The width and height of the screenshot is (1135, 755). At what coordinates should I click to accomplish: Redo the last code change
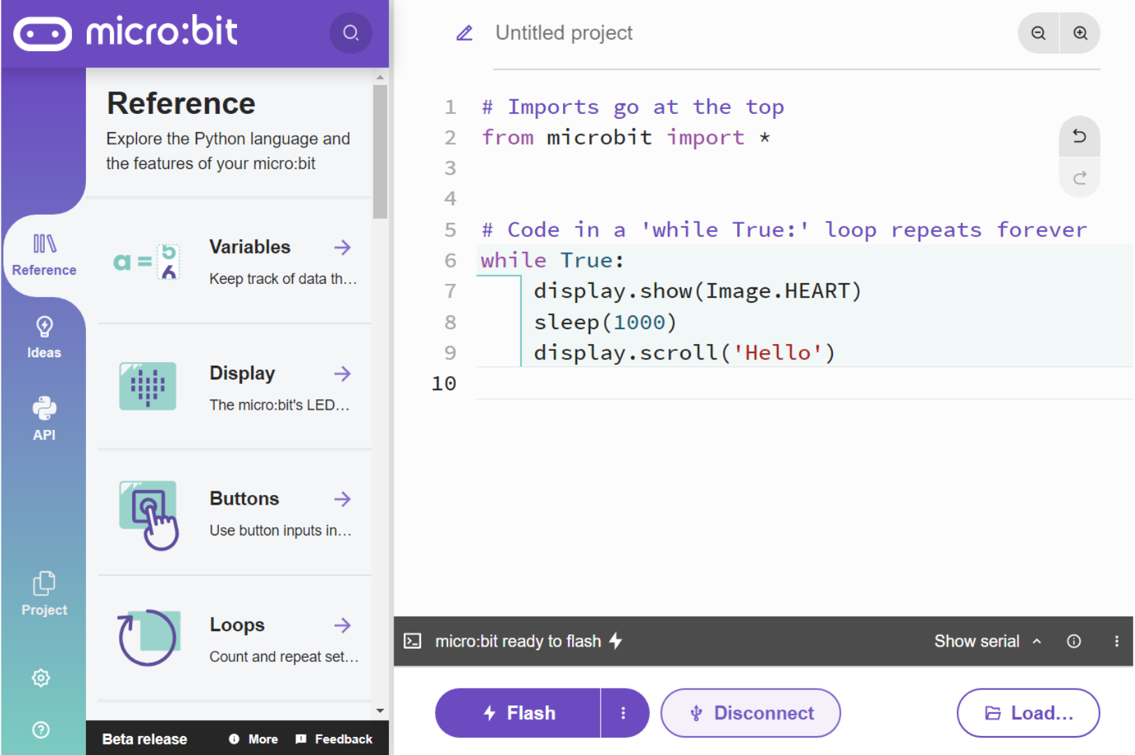coord(1080,178)
